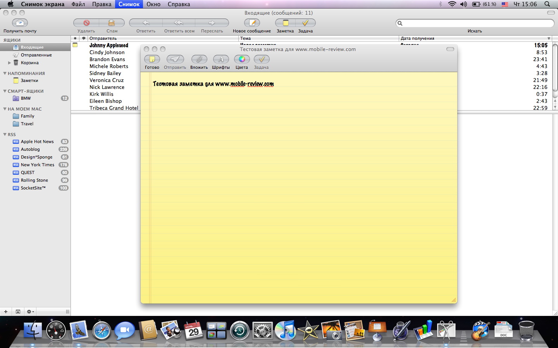This screenshot has height=348, width=558.
Task: Click the search magnifier dropdown in search field
Action: pos(400,23)
